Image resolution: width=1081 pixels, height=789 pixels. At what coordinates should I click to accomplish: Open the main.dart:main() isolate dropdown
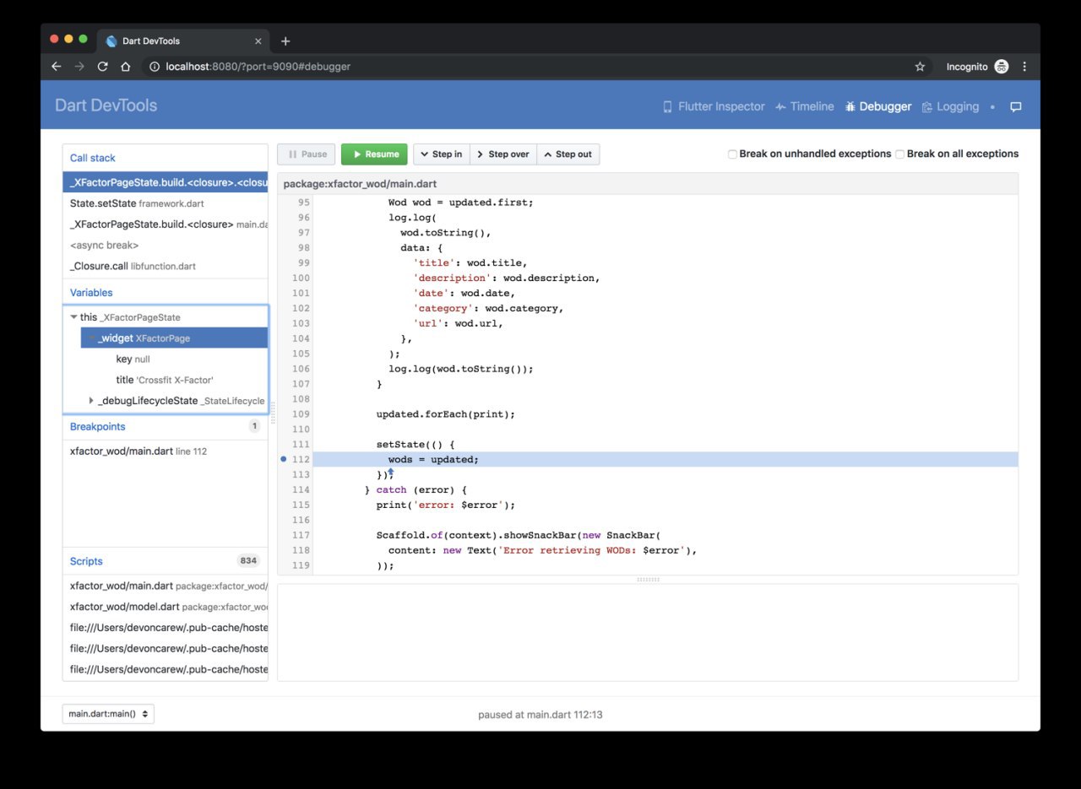point(108,714)
